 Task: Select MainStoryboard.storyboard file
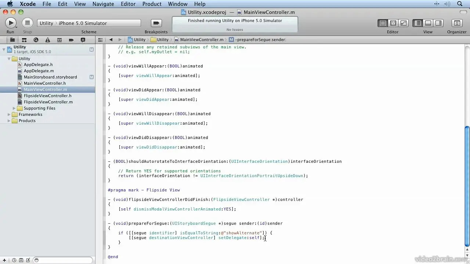coord(50,77)
